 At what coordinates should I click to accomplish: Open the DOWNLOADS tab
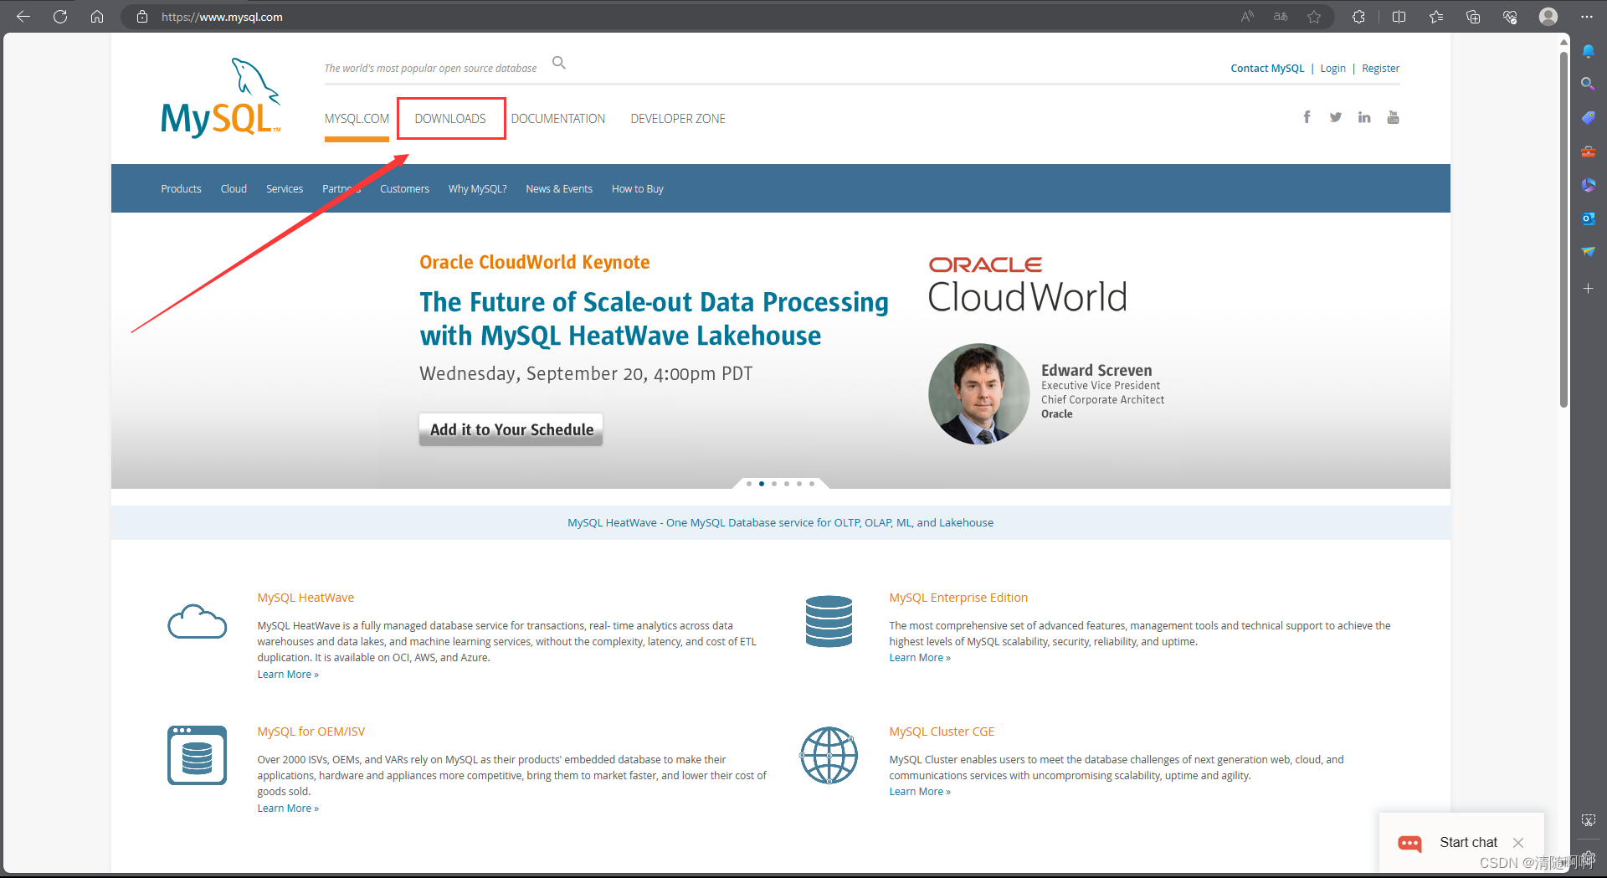(x=450, y=119)
